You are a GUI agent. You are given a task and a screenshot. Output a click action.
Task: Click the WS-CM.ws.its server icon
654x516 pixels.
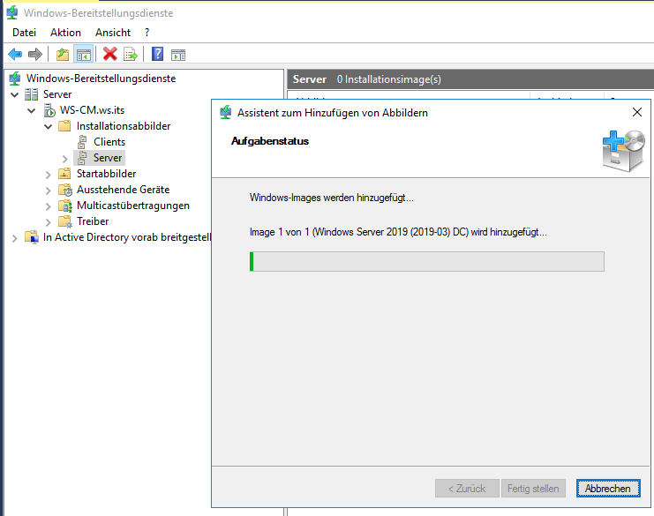(49, 110)
